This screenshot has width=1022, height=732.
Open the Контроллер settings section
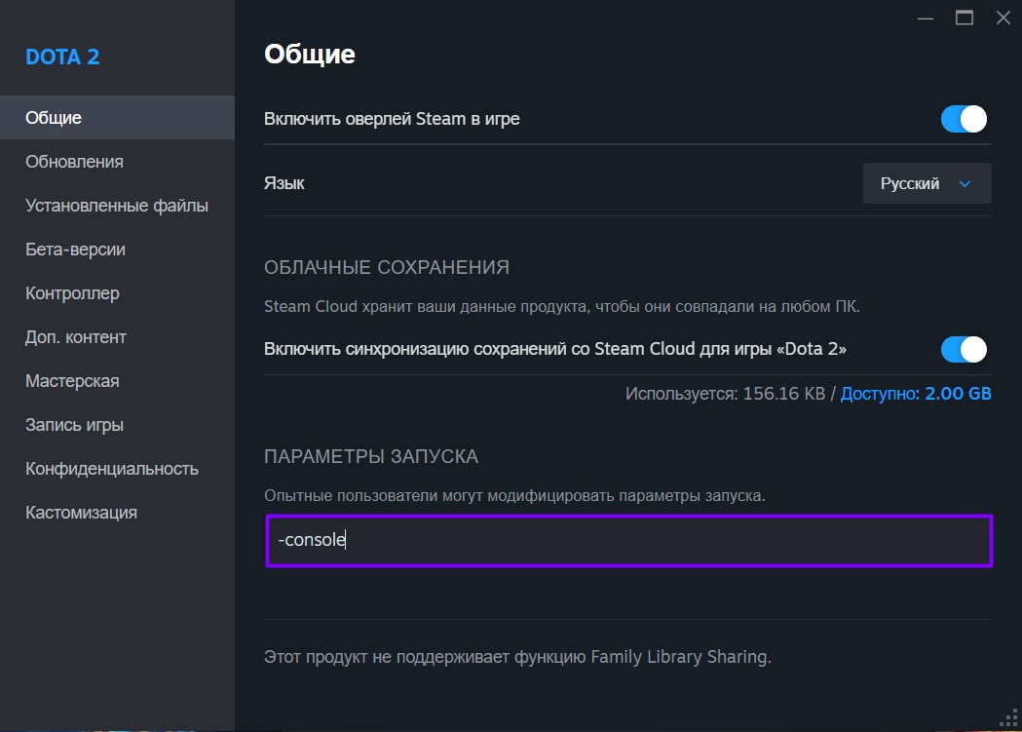(72, 293)
